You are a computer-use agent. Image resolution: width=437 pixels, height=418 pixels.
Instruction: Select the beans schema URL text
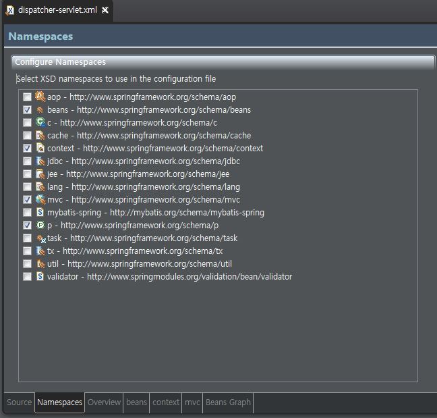[164, 109]
